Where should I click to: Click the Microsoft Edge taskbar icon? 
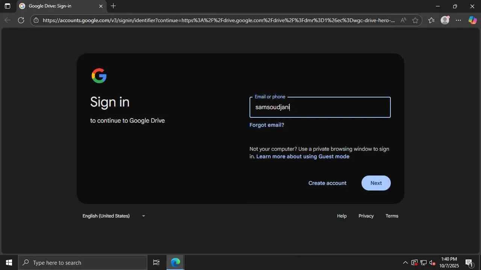coord(175,262)
